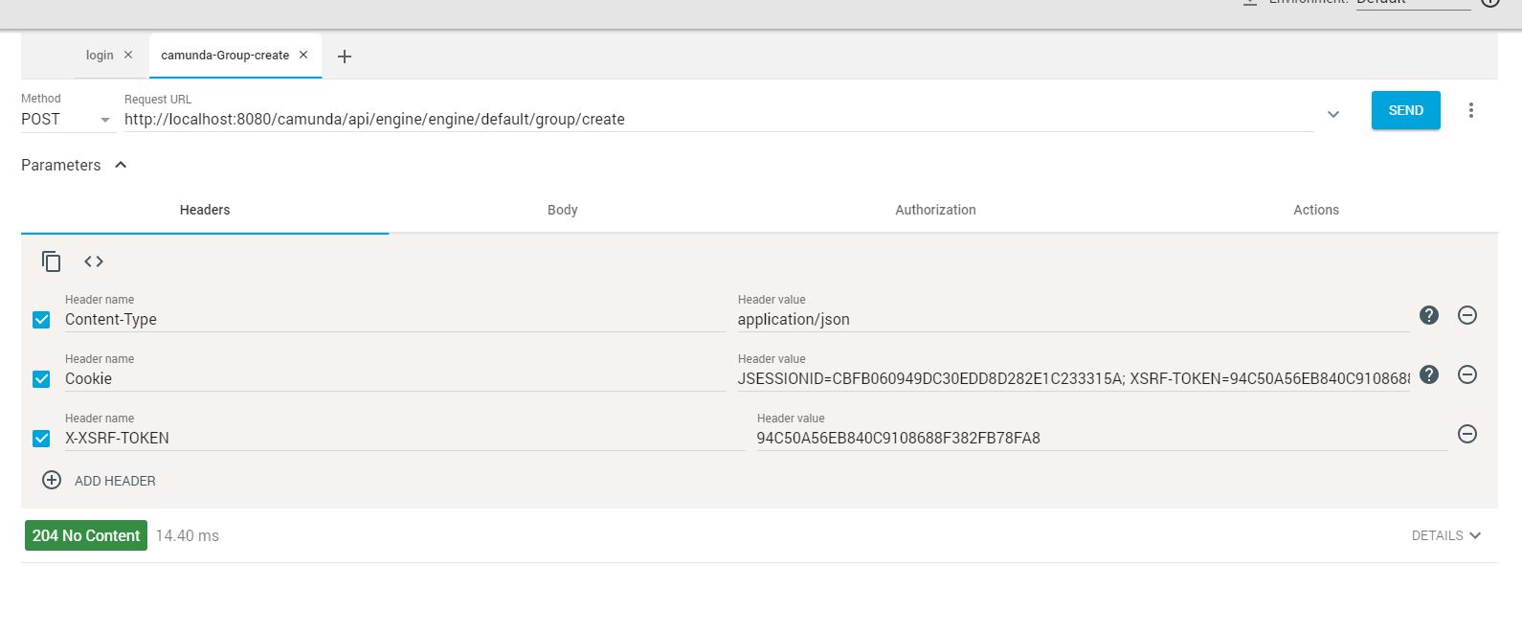The height and width of the screenshot is (634, 1522).
Task: Click the ADD HEADER button
Action: click(99, 481)
